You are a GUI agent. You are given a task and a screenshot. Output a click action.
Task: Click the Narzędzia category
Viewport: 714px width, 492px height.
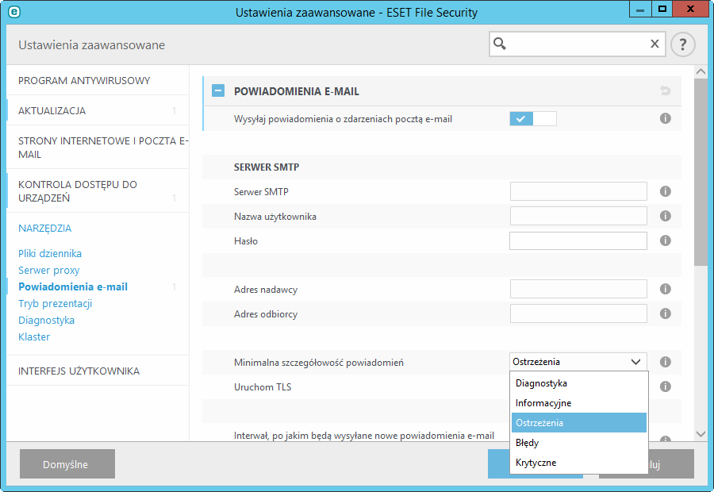pyautogui.click(x=44, y=229)
